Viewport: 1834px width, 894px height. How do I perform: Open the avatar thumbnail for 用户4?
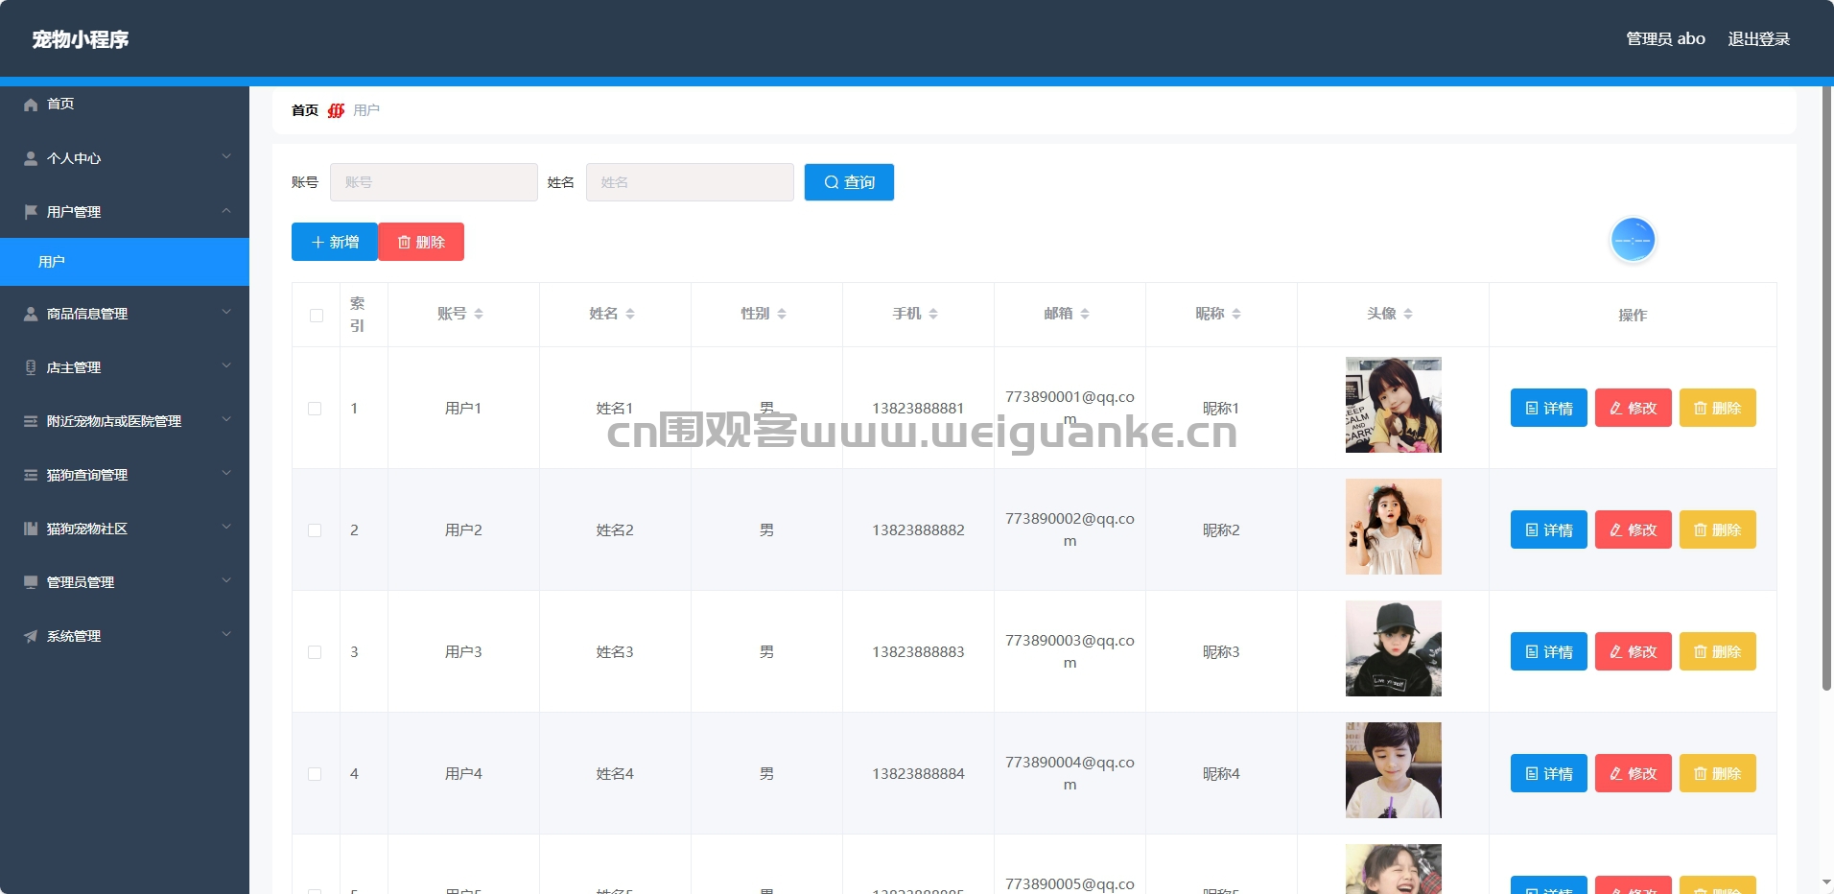1393,770
